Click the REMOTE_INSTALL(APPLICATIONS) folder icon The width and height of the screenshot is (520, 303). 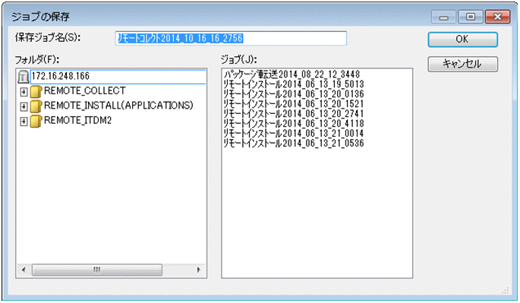click(x=36, y=106)
